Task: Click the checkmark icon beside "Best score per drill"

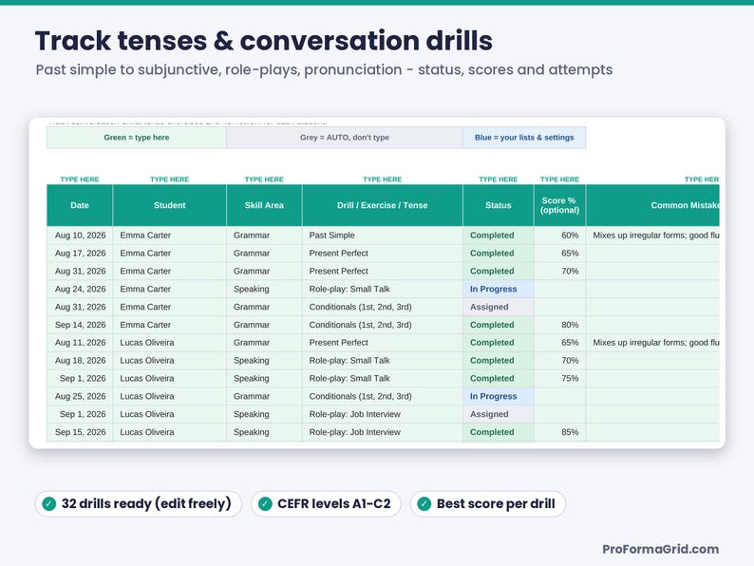Action: (424, 504)
